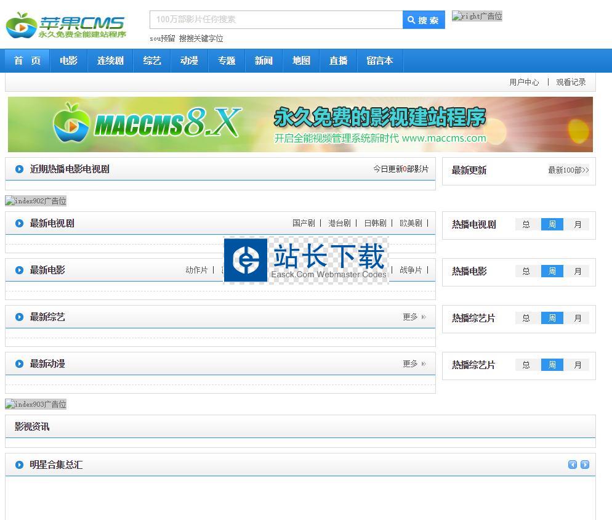Click the blue arrow icon beside 近期热播电影电视剧
Viewport: 612px width, 520px height.
coord(19,169)
